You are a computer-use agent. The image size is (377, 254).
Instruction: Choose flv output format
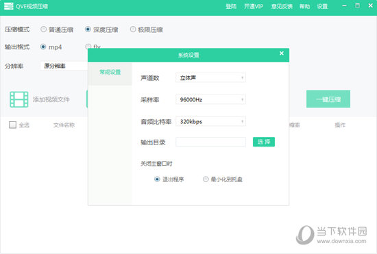(88, 47)
